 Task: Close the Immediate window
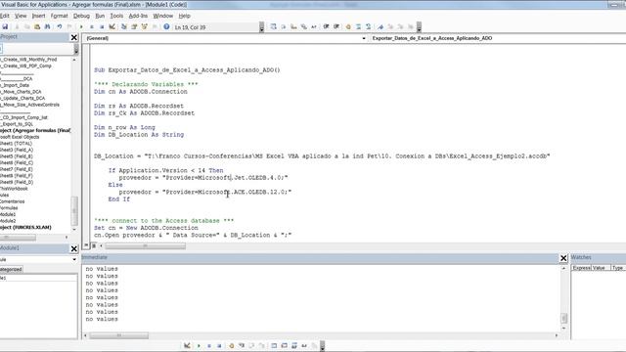[563, 258]
